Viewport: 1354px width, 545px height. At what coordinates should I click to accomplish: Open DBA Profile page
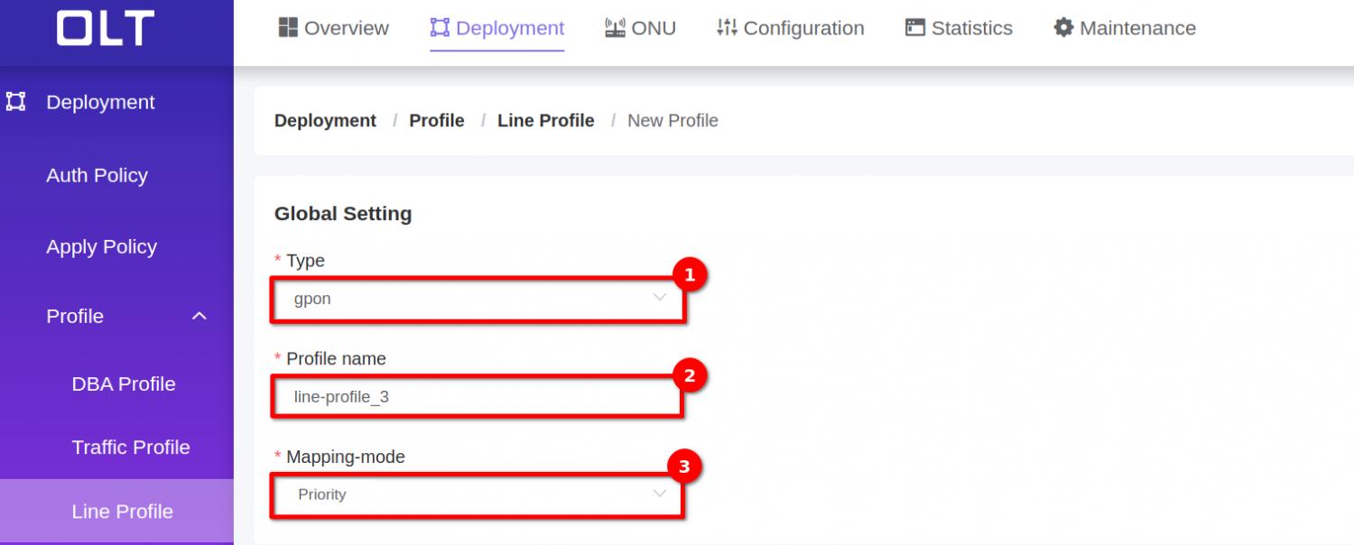tap(124, 383)
